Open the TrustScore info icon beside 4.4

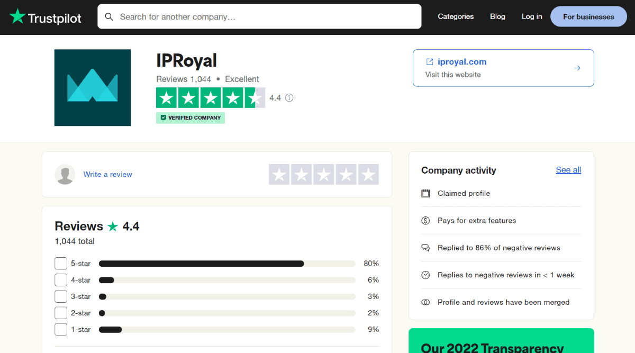click(x=289, y=98)
